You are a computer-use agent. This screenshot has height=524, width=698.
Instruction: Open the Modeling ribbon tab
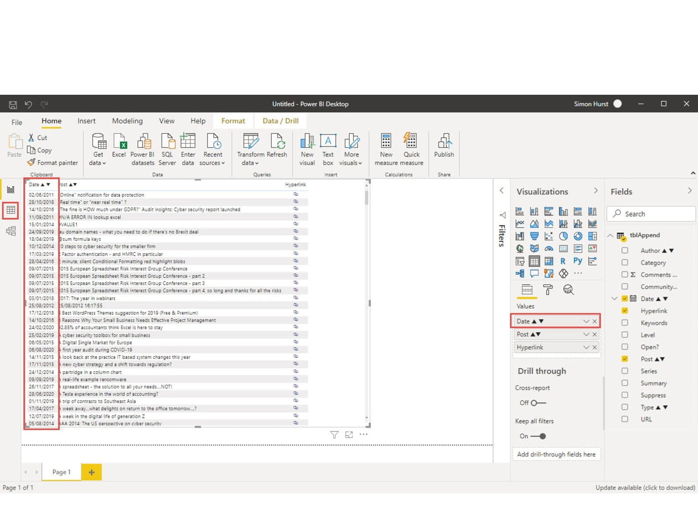click(x=127, y=121)
